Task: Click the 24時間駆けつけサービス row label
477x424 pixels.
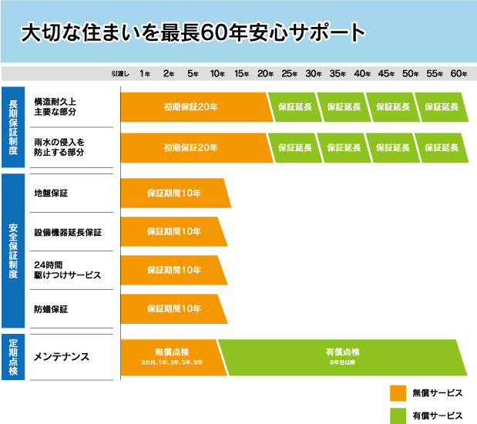Action: coord(67,270)
